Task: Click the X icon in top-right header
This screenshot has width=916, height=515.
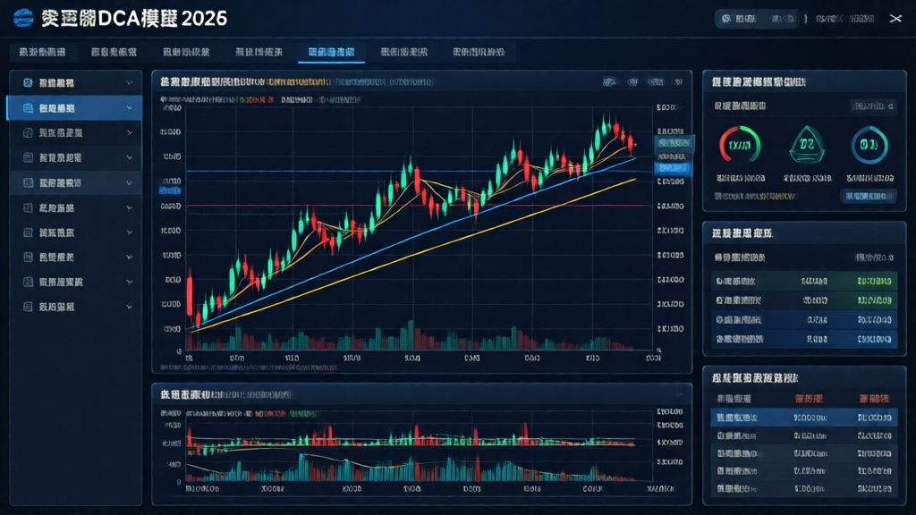Action: [895, 18]
